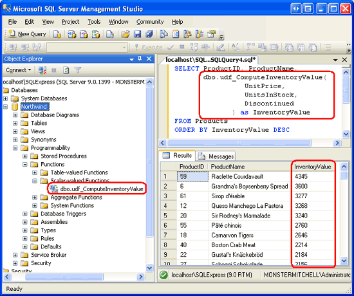The image size is (354, 296).
Task: Click the Object Explorer refresh icon
Action: click(66, 70)
